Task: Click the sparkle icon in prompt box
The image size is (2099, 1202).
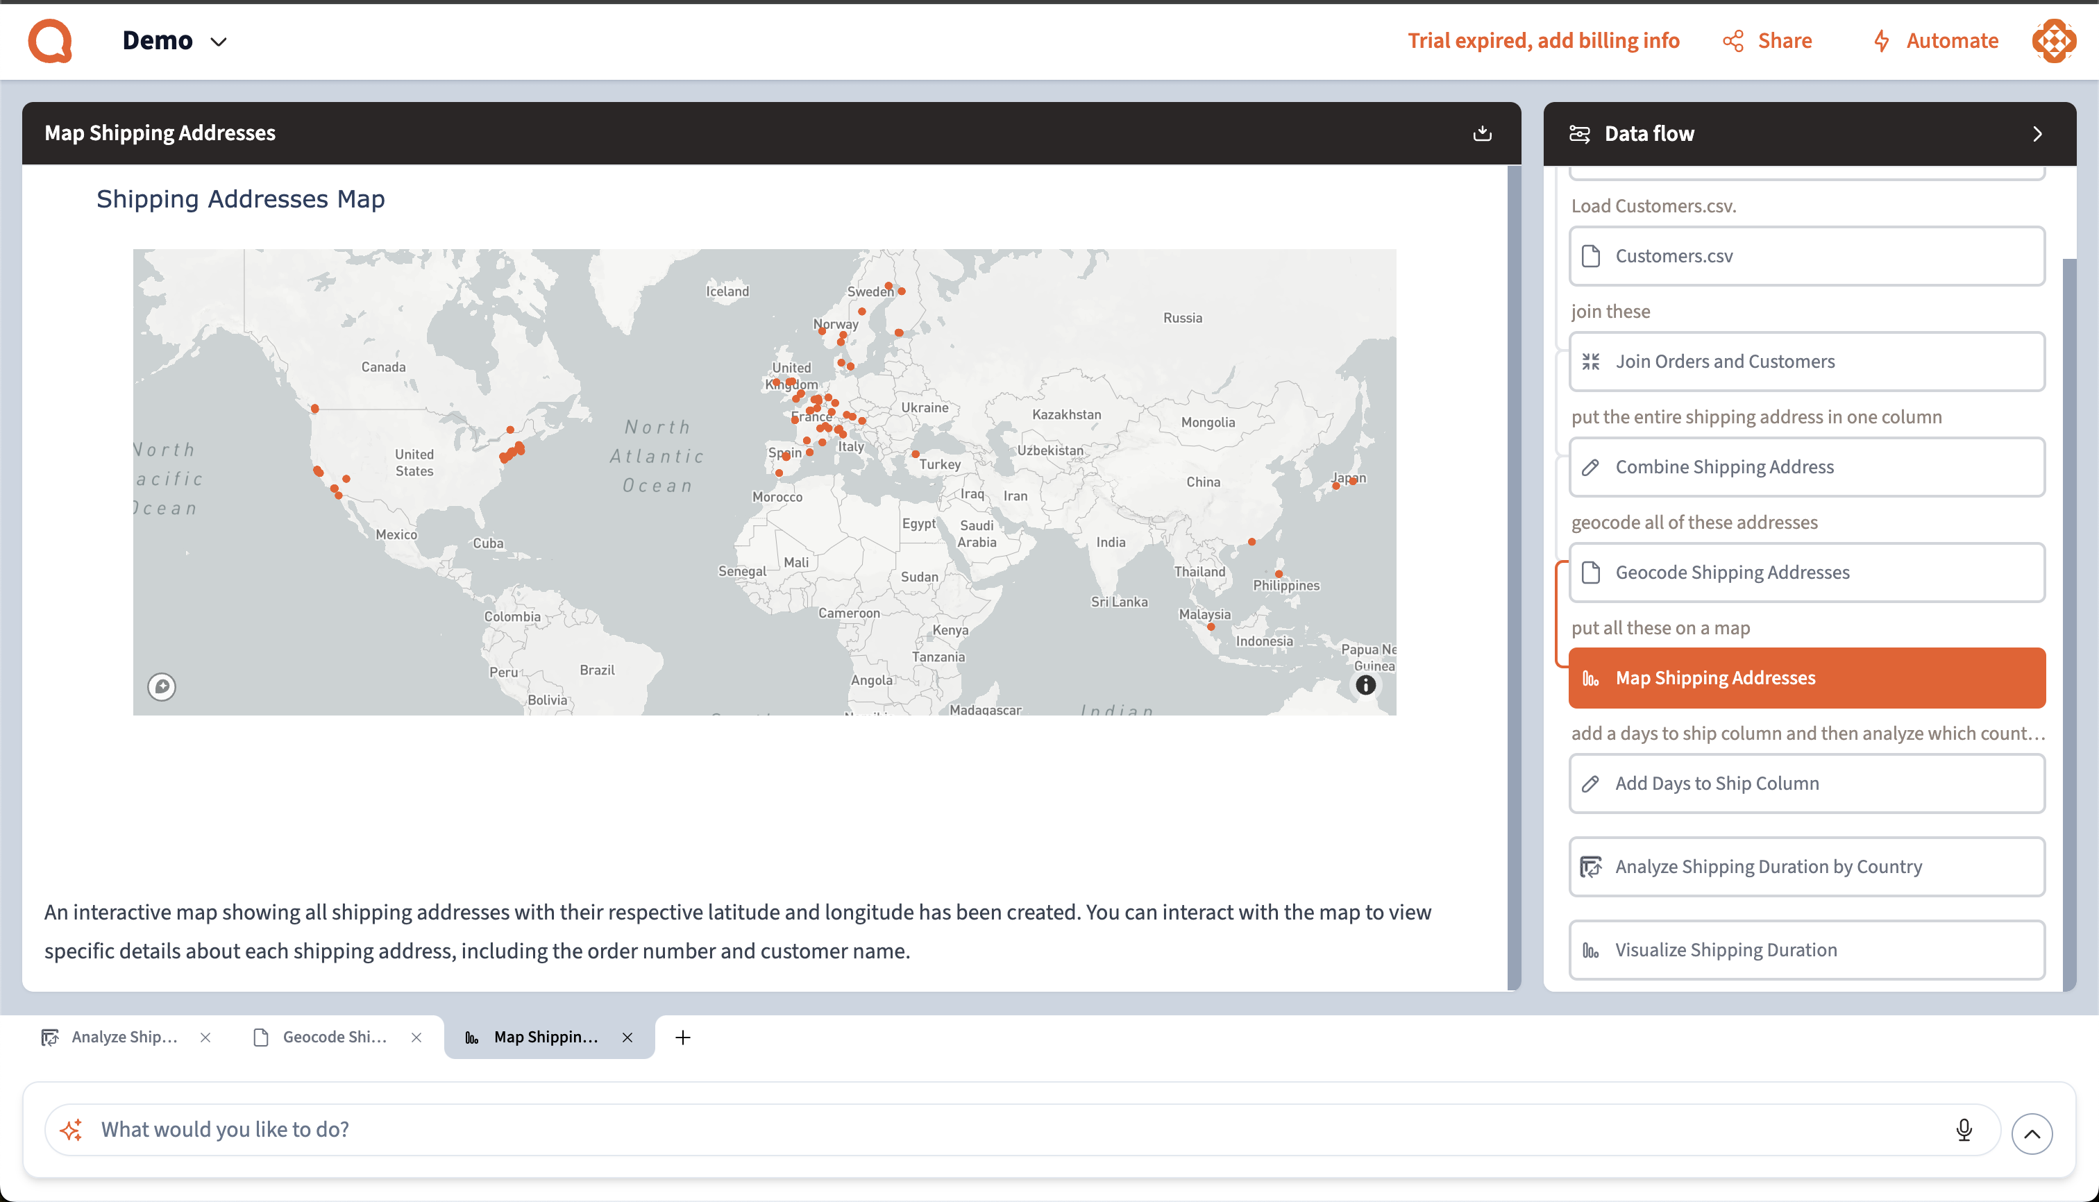Action: 71,1129
